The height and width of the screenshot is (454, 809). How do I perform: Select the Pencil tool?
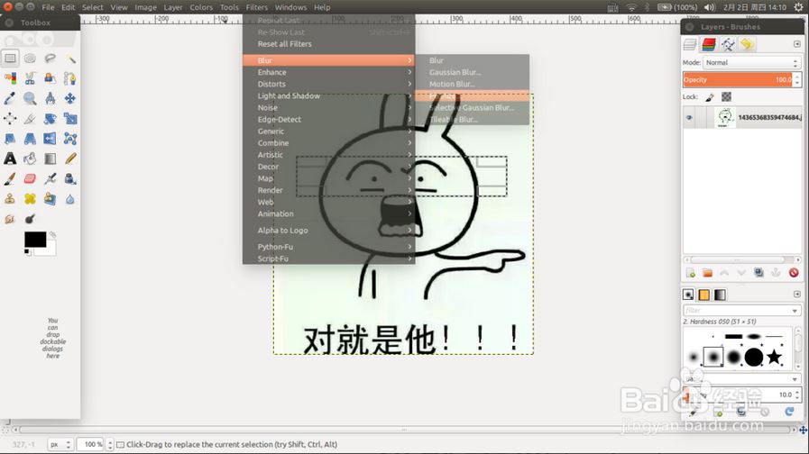70,159
